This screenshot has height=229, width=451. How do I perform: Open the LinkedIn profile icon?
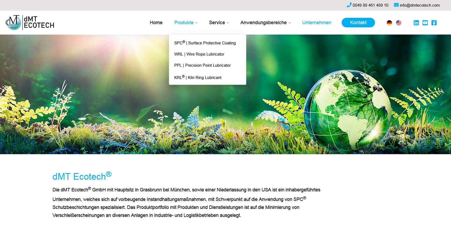point(416,23)
